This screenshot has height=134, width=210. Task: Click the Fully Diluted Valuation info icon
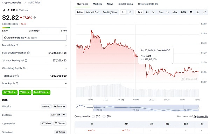click(28, 53)
